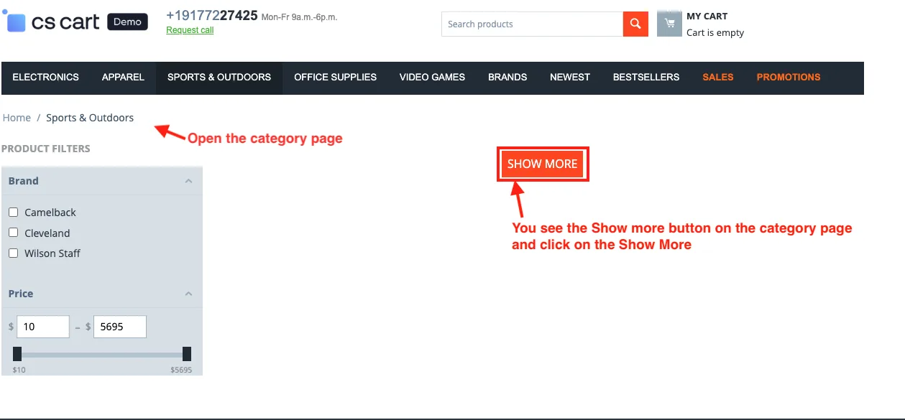Open the Promotions menu item

pos(789,77)
